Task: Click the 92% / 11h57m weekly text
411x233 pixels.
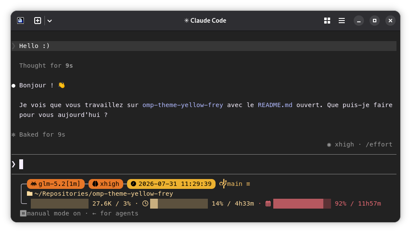Action: point(358,203)
